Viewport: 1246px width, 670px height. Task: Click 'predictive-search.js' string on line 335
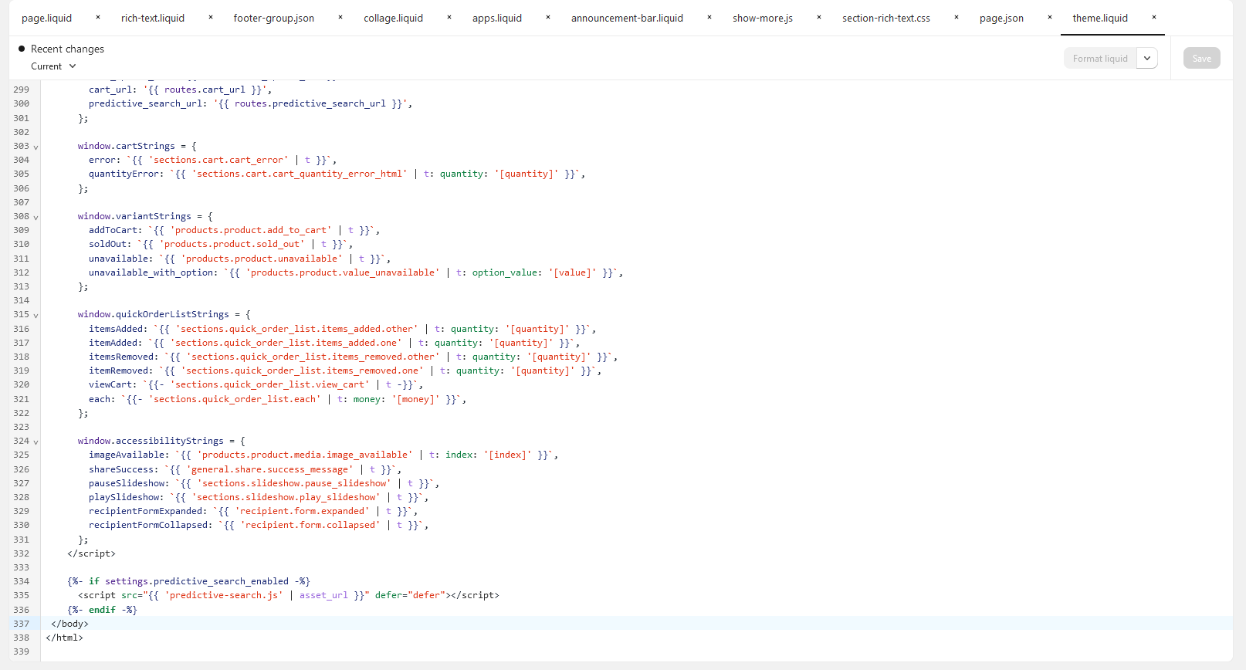[x=224, y=595]
